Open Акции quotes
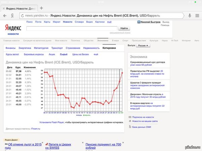 [x=52, y=54]
